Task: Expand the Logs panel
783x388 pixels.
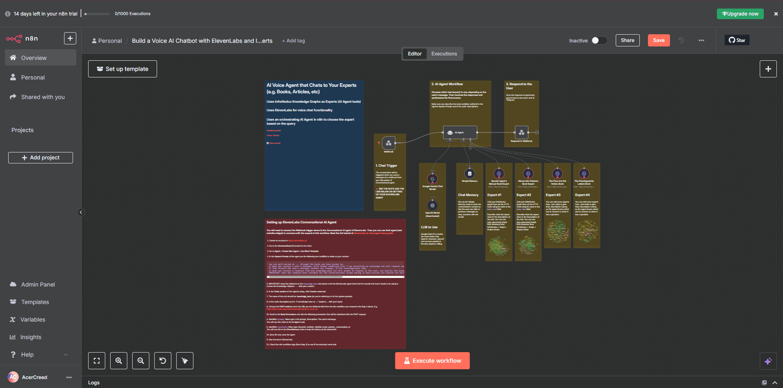Action: click(x=774, y=383)
